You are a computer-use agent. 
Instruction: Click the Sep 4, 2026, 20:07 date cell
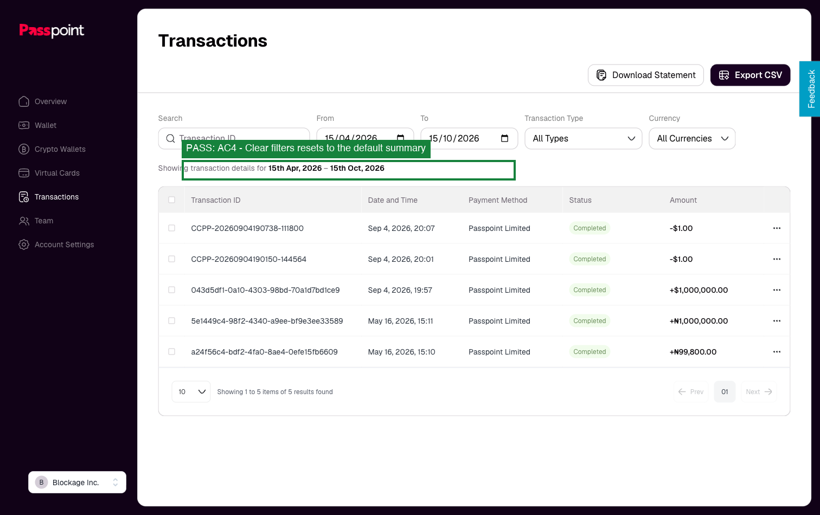click(x=401, y=228)
